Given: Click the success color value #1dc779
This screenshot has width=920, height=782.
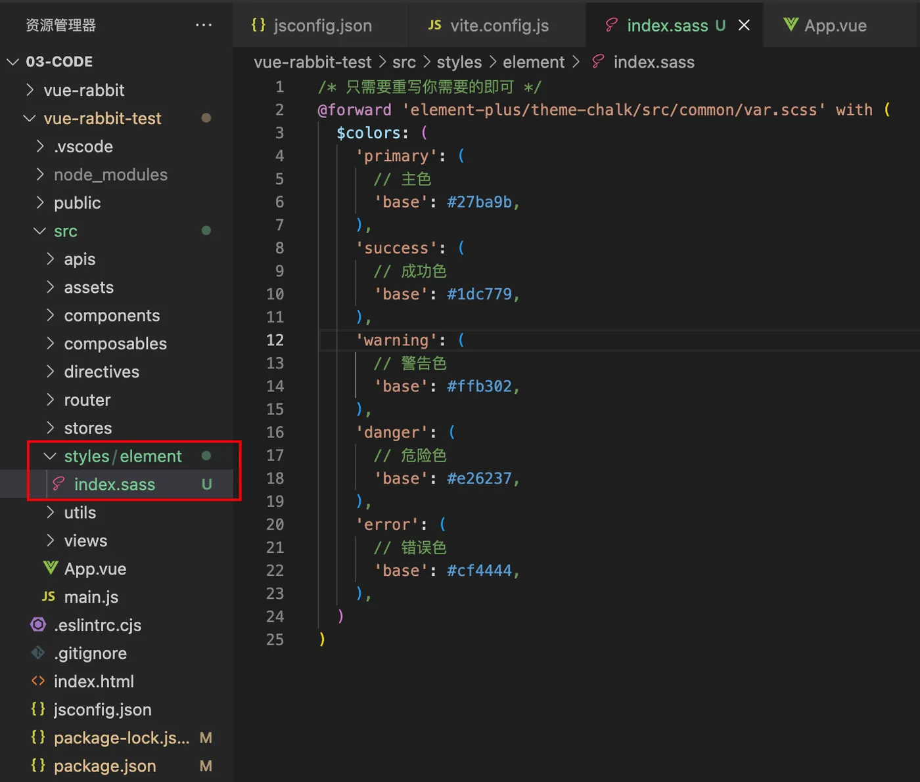Looking at the screenshot, I should (x=480, y=293).
